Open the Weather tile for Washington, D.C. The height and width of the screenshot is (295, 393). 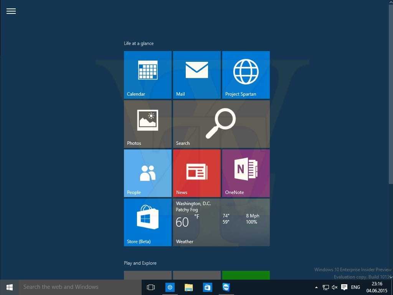coord(221,222)
